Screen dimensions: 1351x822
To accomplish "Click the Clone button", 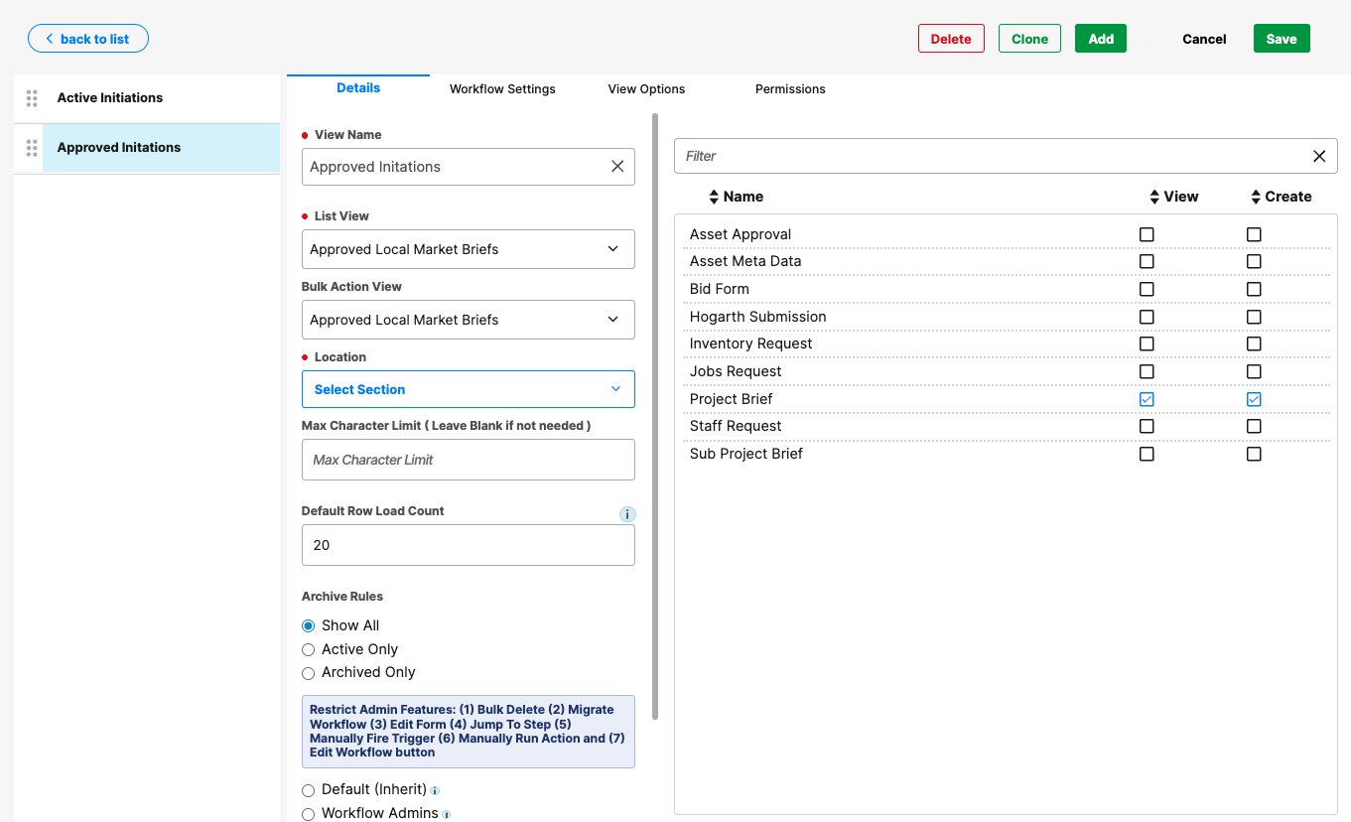I will (1029, 39).
